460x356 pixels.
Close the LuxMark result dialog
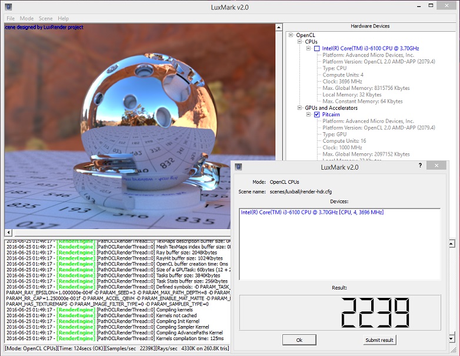pos(436,166)
